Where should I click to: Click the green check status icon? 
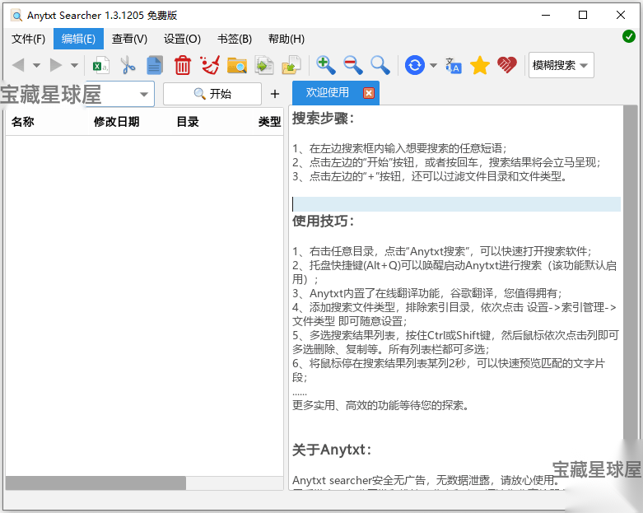click(629, 36)
